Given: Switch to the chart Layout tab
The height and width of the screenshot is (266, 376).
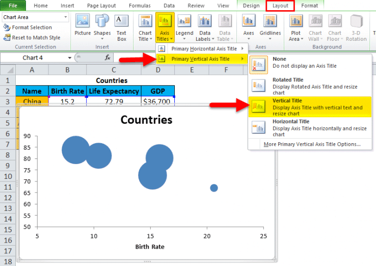Looking at the screenshot, I should (x=280, y=6).
